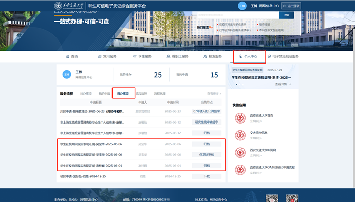Click 查看更多 in 服务流程 panel
This screenshot has width=355, height=202.
(214, 93)
